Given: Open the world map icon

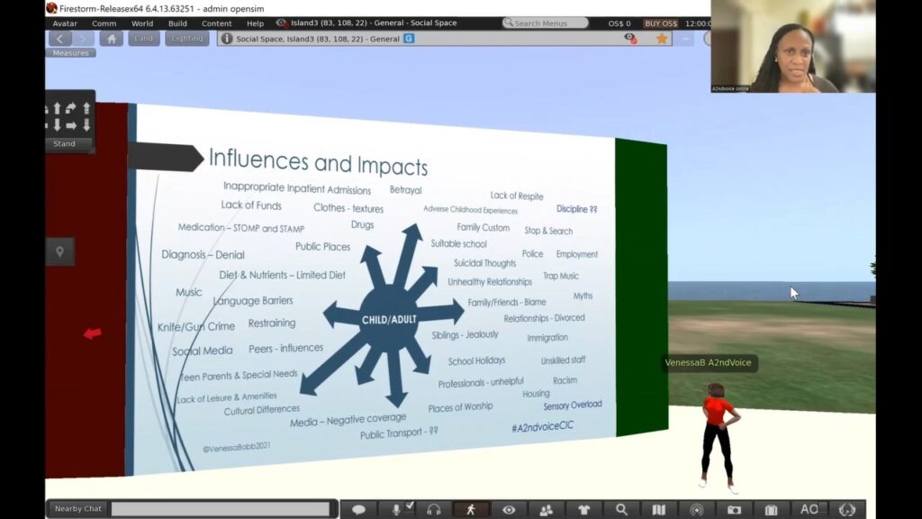Looking at the screenshot, I should [x=659, y=510].
